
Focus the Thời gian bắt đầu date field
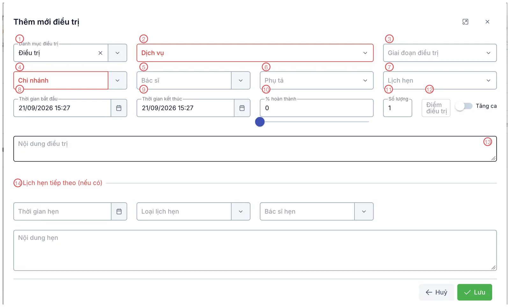62,108
